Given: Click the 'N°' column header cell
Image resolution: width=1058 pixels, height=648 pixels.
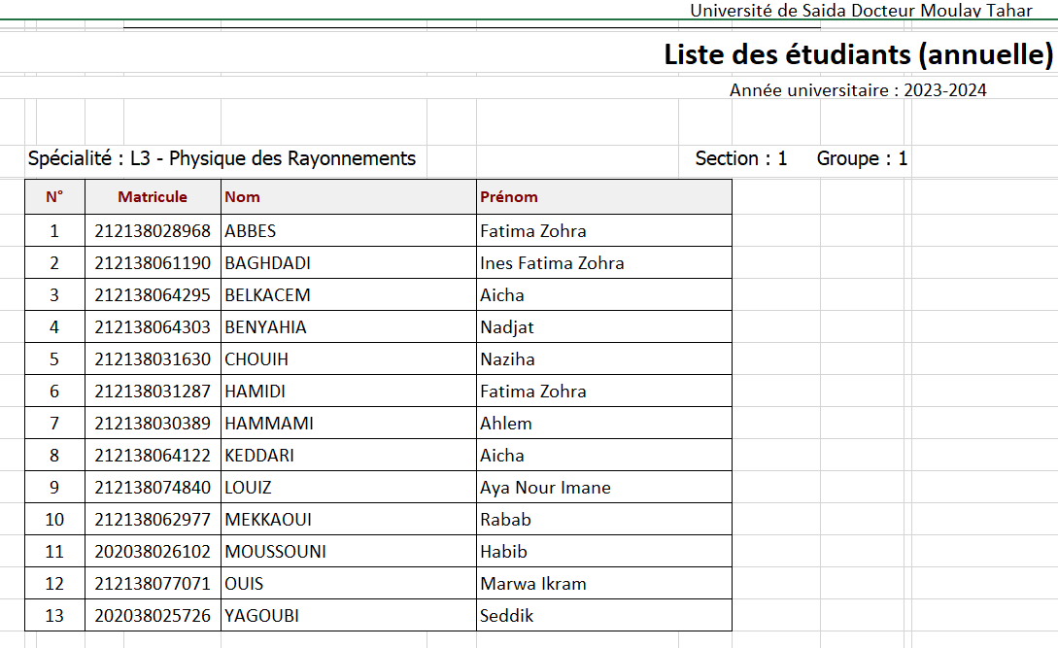Looking at the screenshot, I should pyautogui.click(x=54, y=196).
